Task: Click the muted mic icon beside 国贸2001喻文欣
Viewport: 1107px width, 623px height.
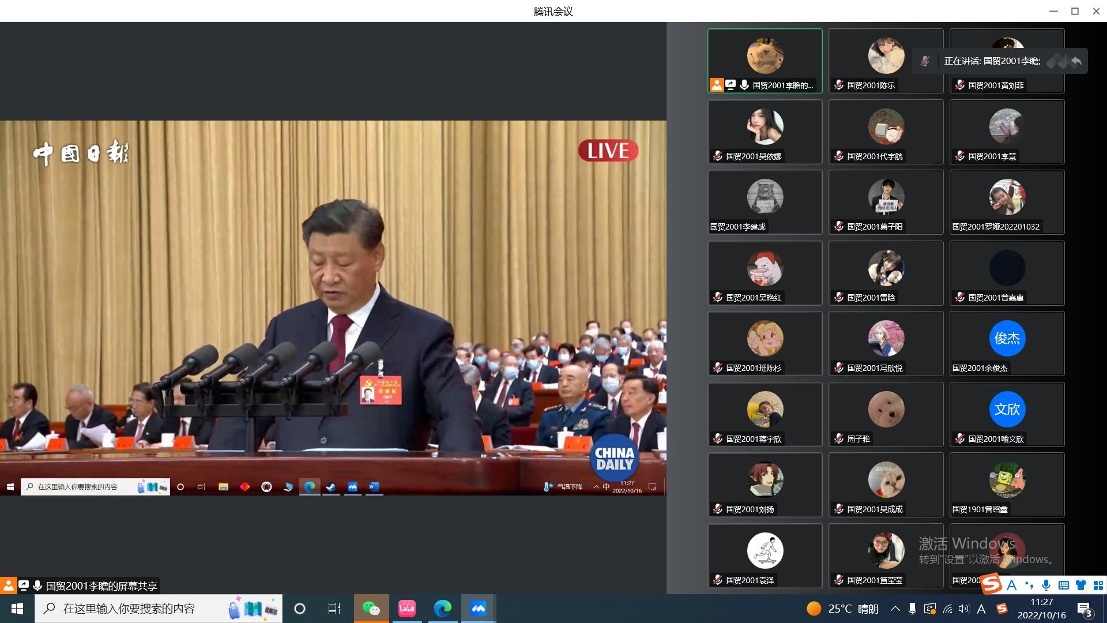Action: tap(960, 439)
